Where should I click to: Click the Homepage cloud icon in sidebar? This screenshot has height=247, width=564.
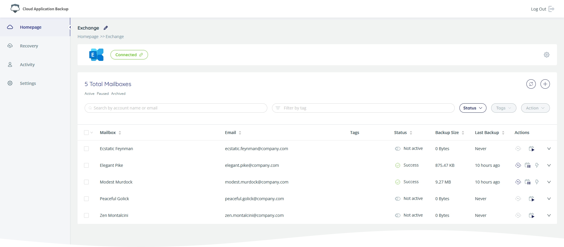tap(10, 27)
